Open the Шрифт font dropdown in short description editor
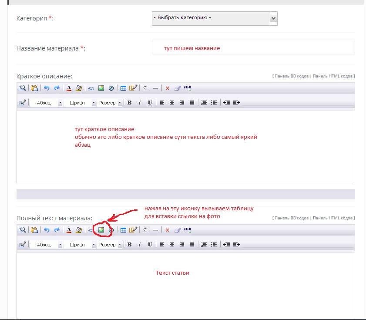 click(80, 103)
